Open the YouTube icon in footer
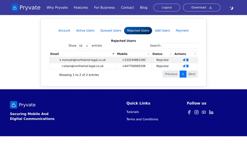The image size is (247, 165). [204, 112]
